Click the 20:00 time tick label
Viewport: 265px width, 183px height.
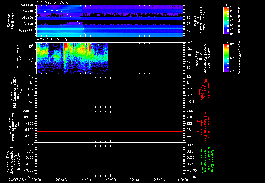coord(37,180)
